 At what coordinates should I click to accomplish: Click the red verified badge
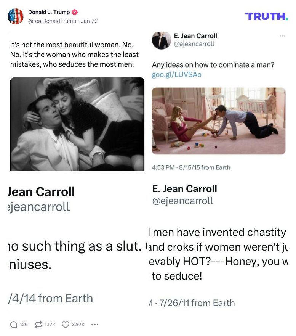(x=75, y=12)
